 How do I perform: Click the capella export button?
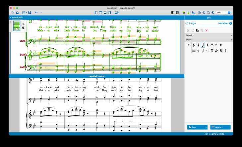pos(220,127)
